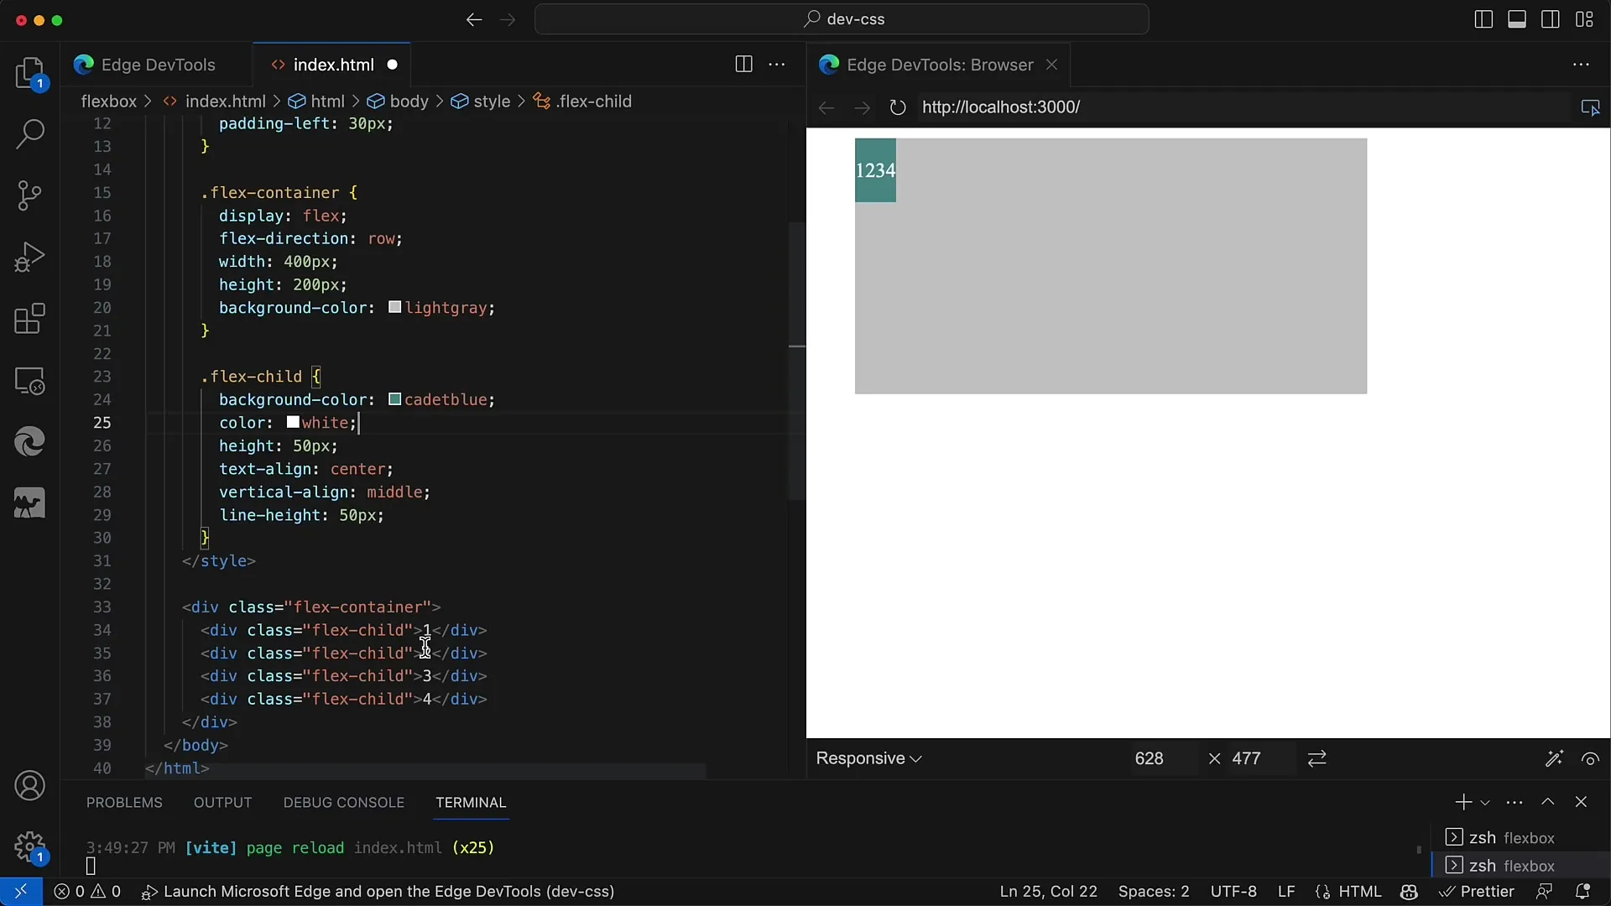The height and width of the screenshot is (906, 1611).
Task: Add a new terminal with plus
Action: click(1463, 802)
